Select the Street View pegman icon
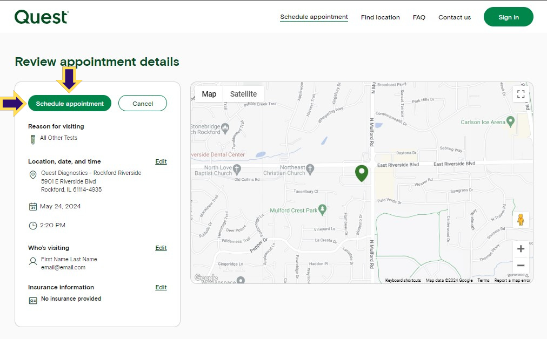The image size is (547, 339). (521, 220)
